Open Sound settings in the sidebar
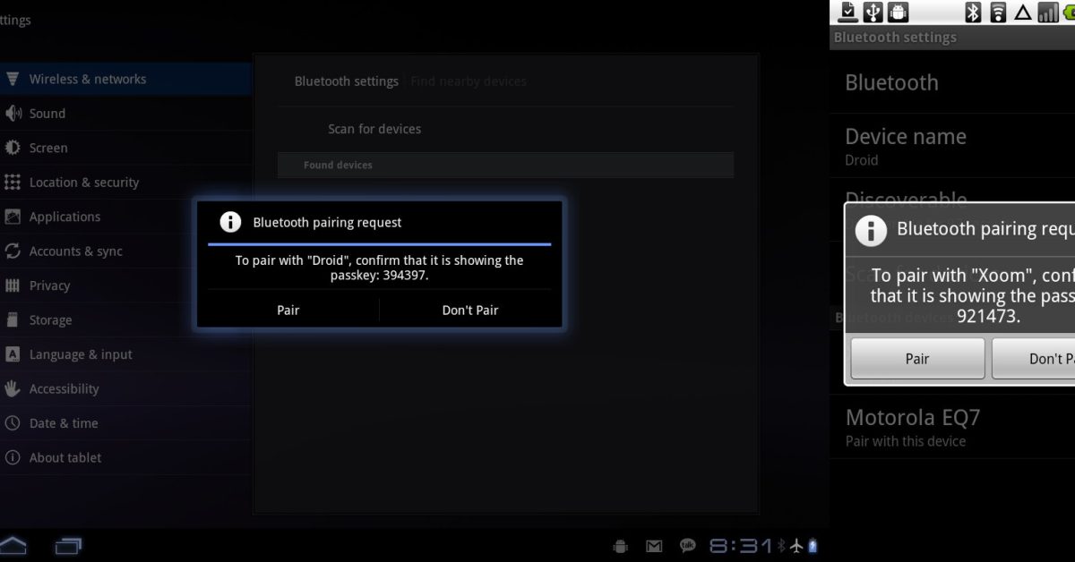The image size is (1075, 562). pos(47,114)
